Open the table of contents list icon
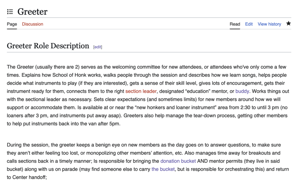Viewport: 300px width, 183px height. coord(10,12)
